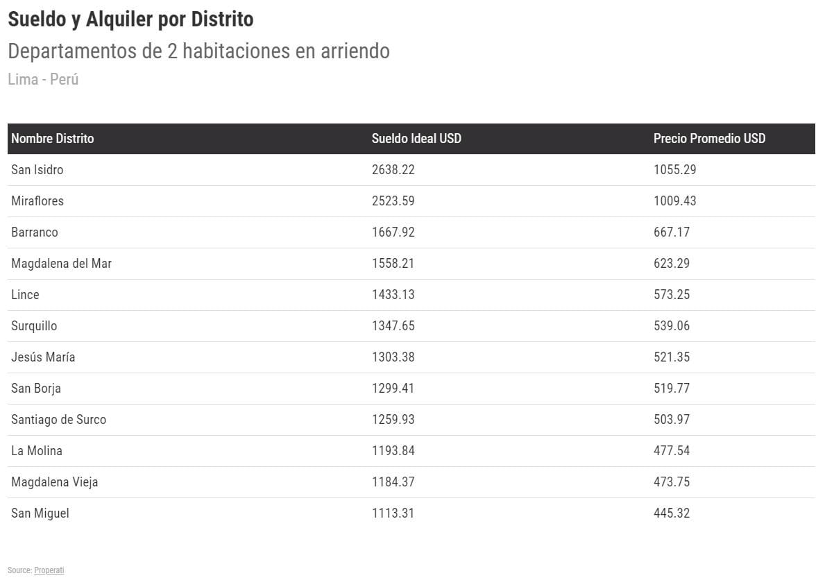
Task: Click the San Borja district name
Action: (x=36, y=389)
